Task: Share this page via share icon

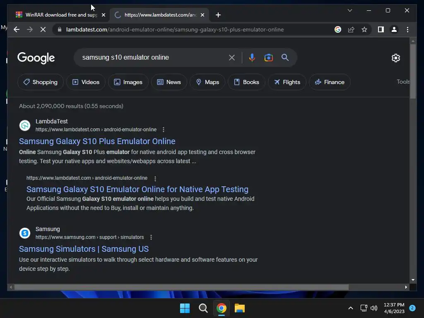Action: (x=351, y=29)
